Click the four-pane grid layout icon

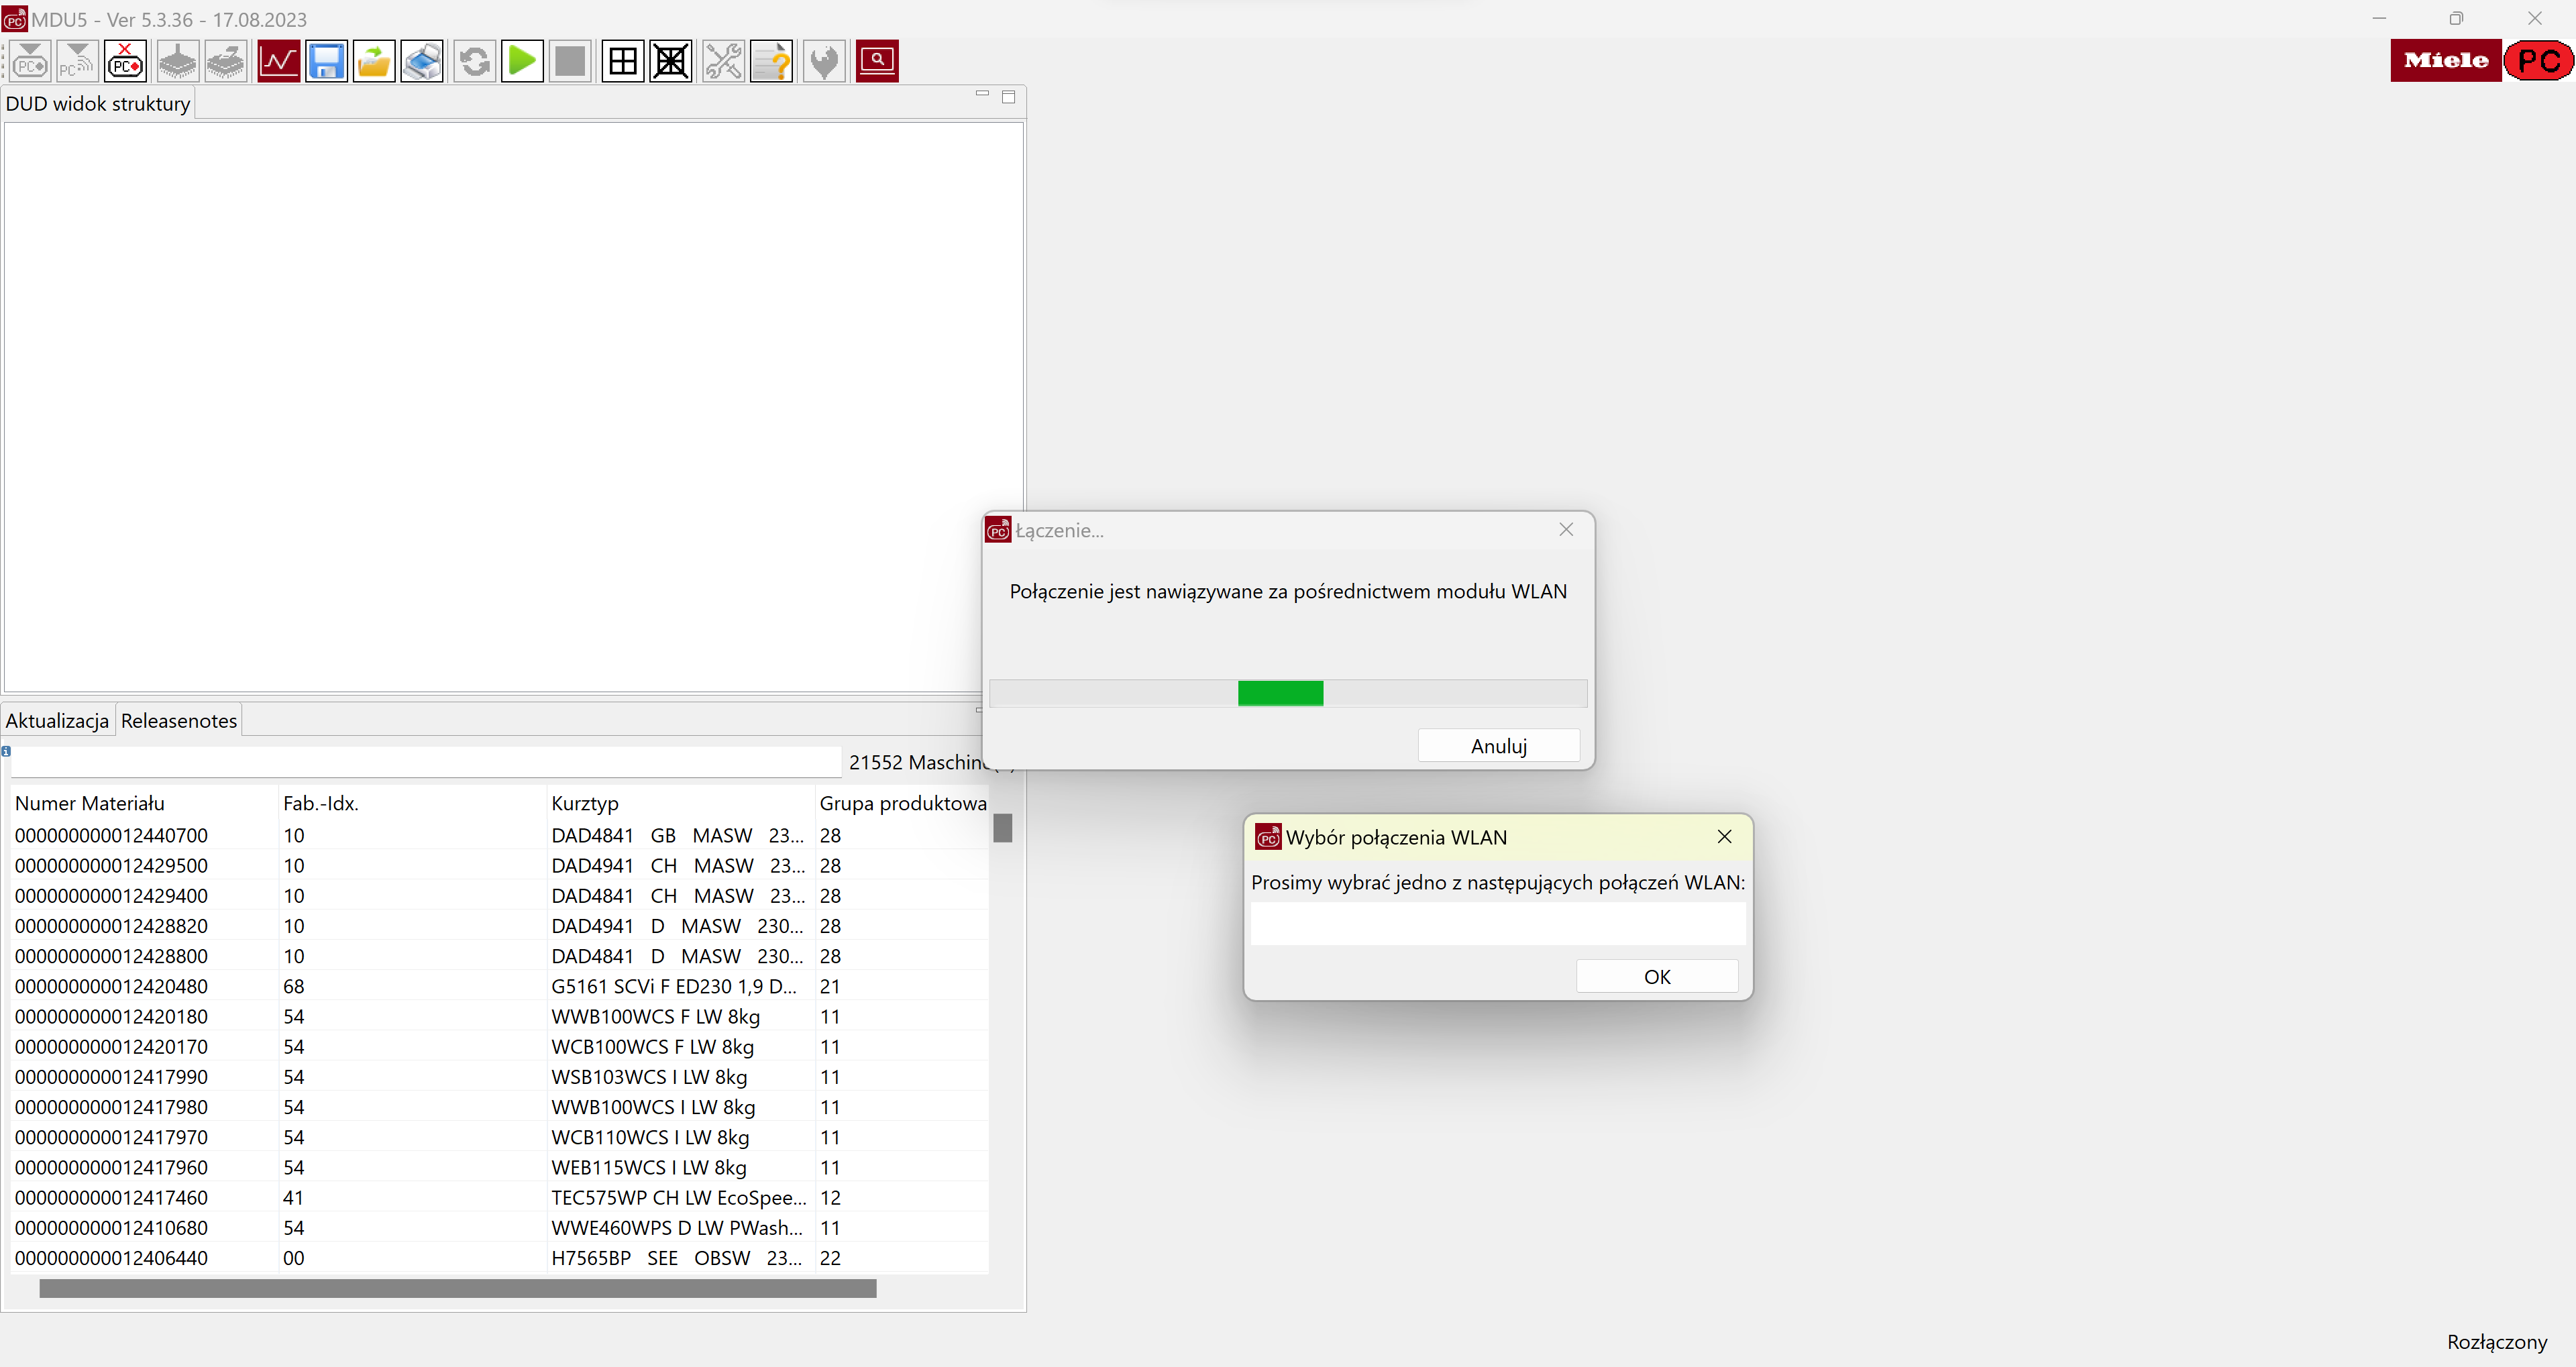(622, 62)
